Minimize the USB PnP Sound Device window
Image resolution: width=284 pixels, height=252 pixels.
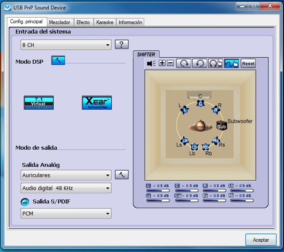[x=242, y=6]
